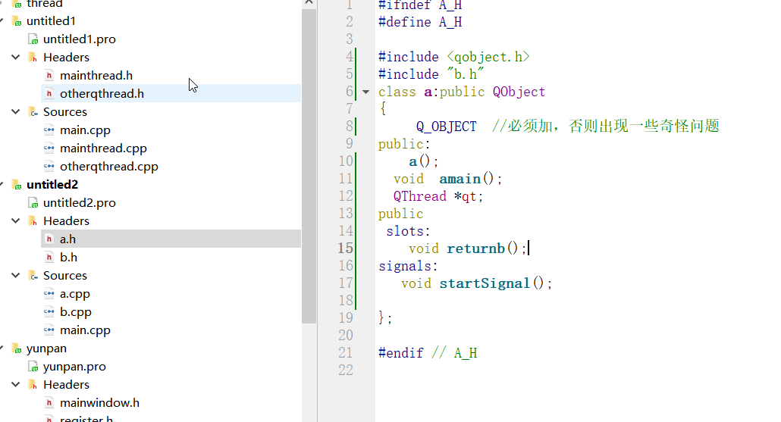This screenshot has height=422, width=781.
Task: Open yunpan.pro project file
Action: [x=74, y=367]
